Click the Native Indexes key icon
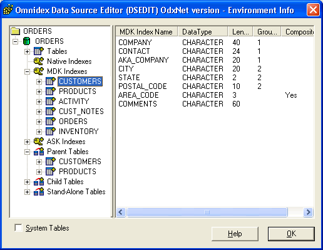323x250 pixels. pos(39,61)
